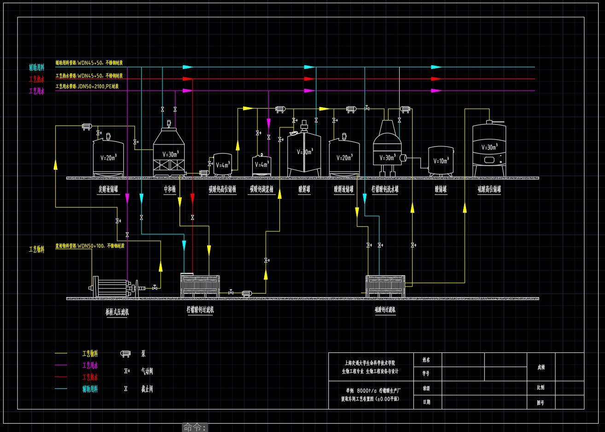Viewport: 605px width, 432px height.
Task: Pick the 碳酸钙高位储桶 V=4m³ tank
Action: click(222, 165)
